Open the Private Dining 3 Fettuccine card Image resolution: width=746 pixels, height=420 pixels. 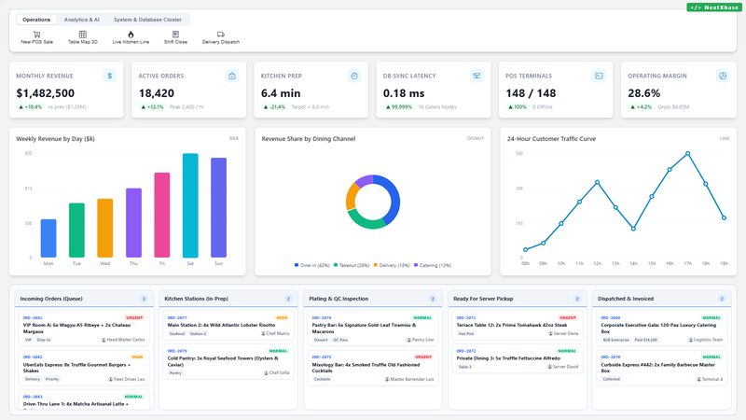click(518, 358)
